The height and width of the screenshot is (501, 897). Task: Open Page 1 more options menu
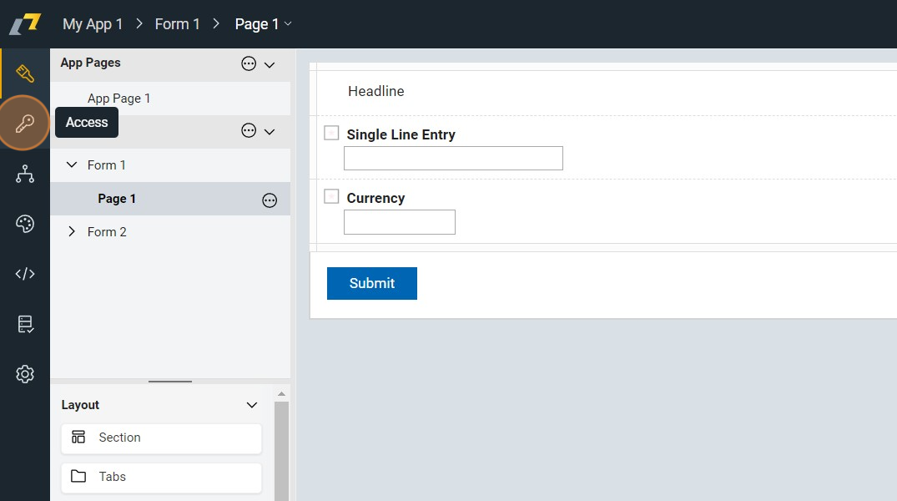pyautogui.click(x=270, y=200)
